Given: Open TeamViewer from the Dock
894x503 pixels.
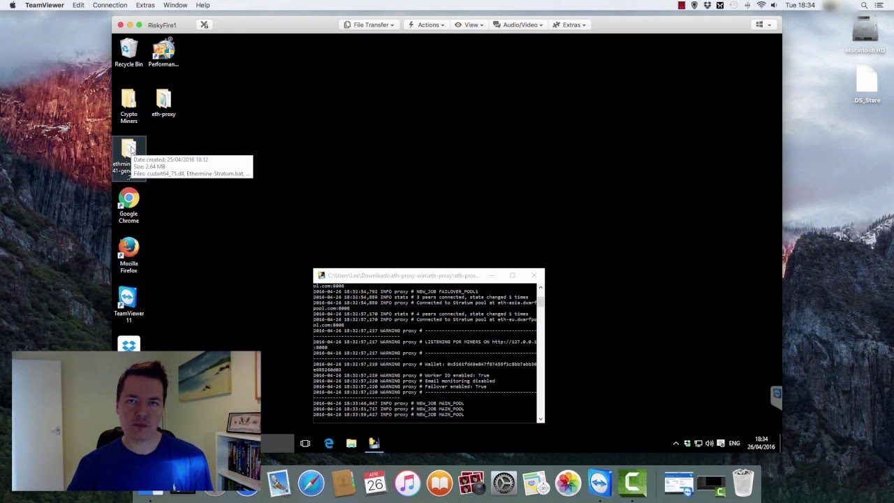Looking at the screenshot, I should pyautogui.click(x=600, y=483).
